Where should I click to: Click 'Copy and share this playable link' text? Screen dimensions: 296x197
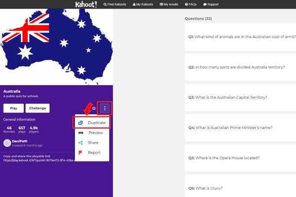click(27, 156)
